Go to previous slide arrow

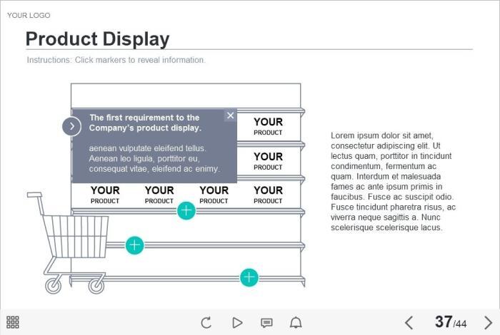tap(409, 323)
